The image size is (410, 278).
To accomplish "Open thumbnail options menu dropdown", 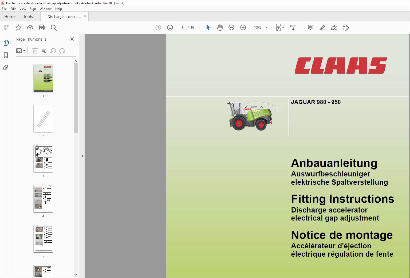I will [x=21, y=51].
